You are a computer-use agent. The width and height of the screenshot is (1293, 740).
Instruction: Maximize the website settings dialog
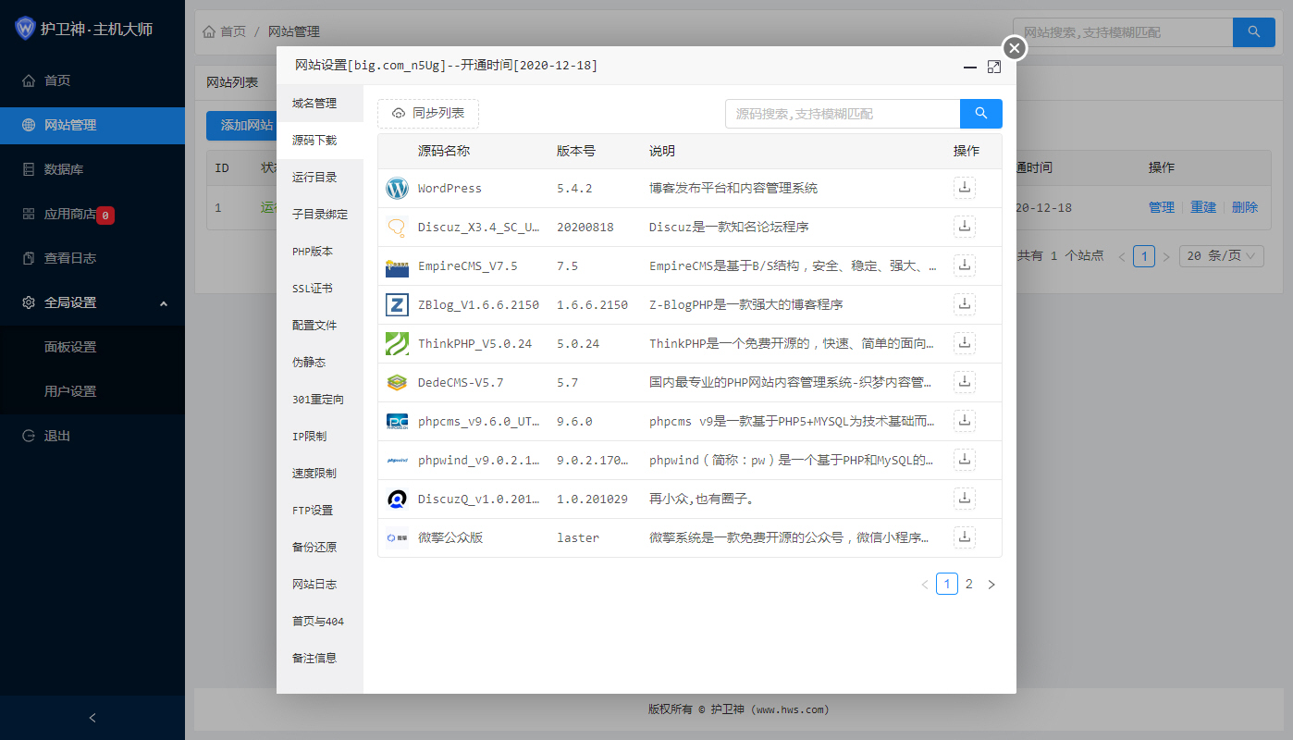click(994, 67)
